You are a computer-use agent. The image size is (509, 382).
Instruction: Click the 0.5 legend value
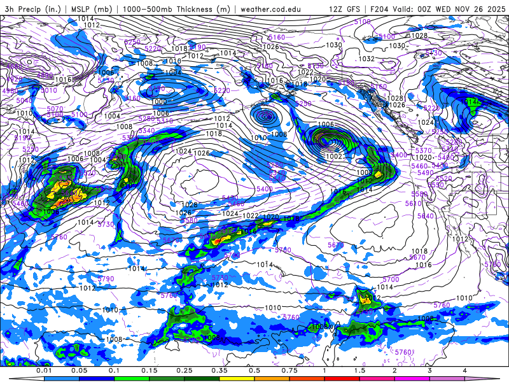point(254,371)
